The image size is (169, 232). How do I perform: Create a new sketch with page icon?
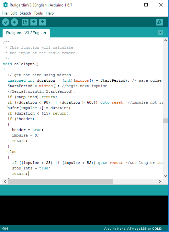[x=25, y=22]
